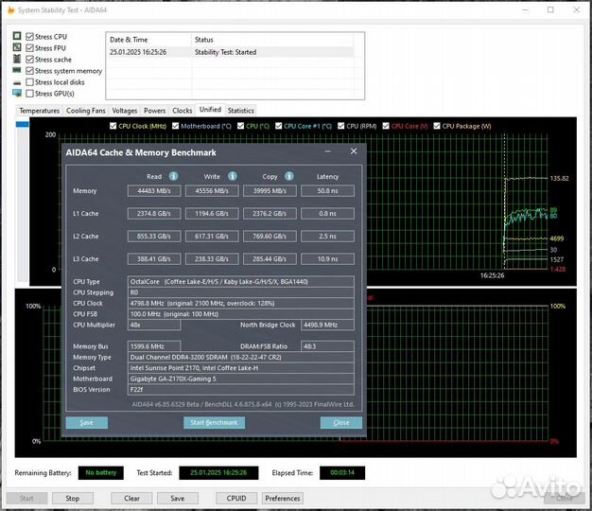Click the system memory module icon
This screenshot has height=511, width=592.
click(17, 70)
